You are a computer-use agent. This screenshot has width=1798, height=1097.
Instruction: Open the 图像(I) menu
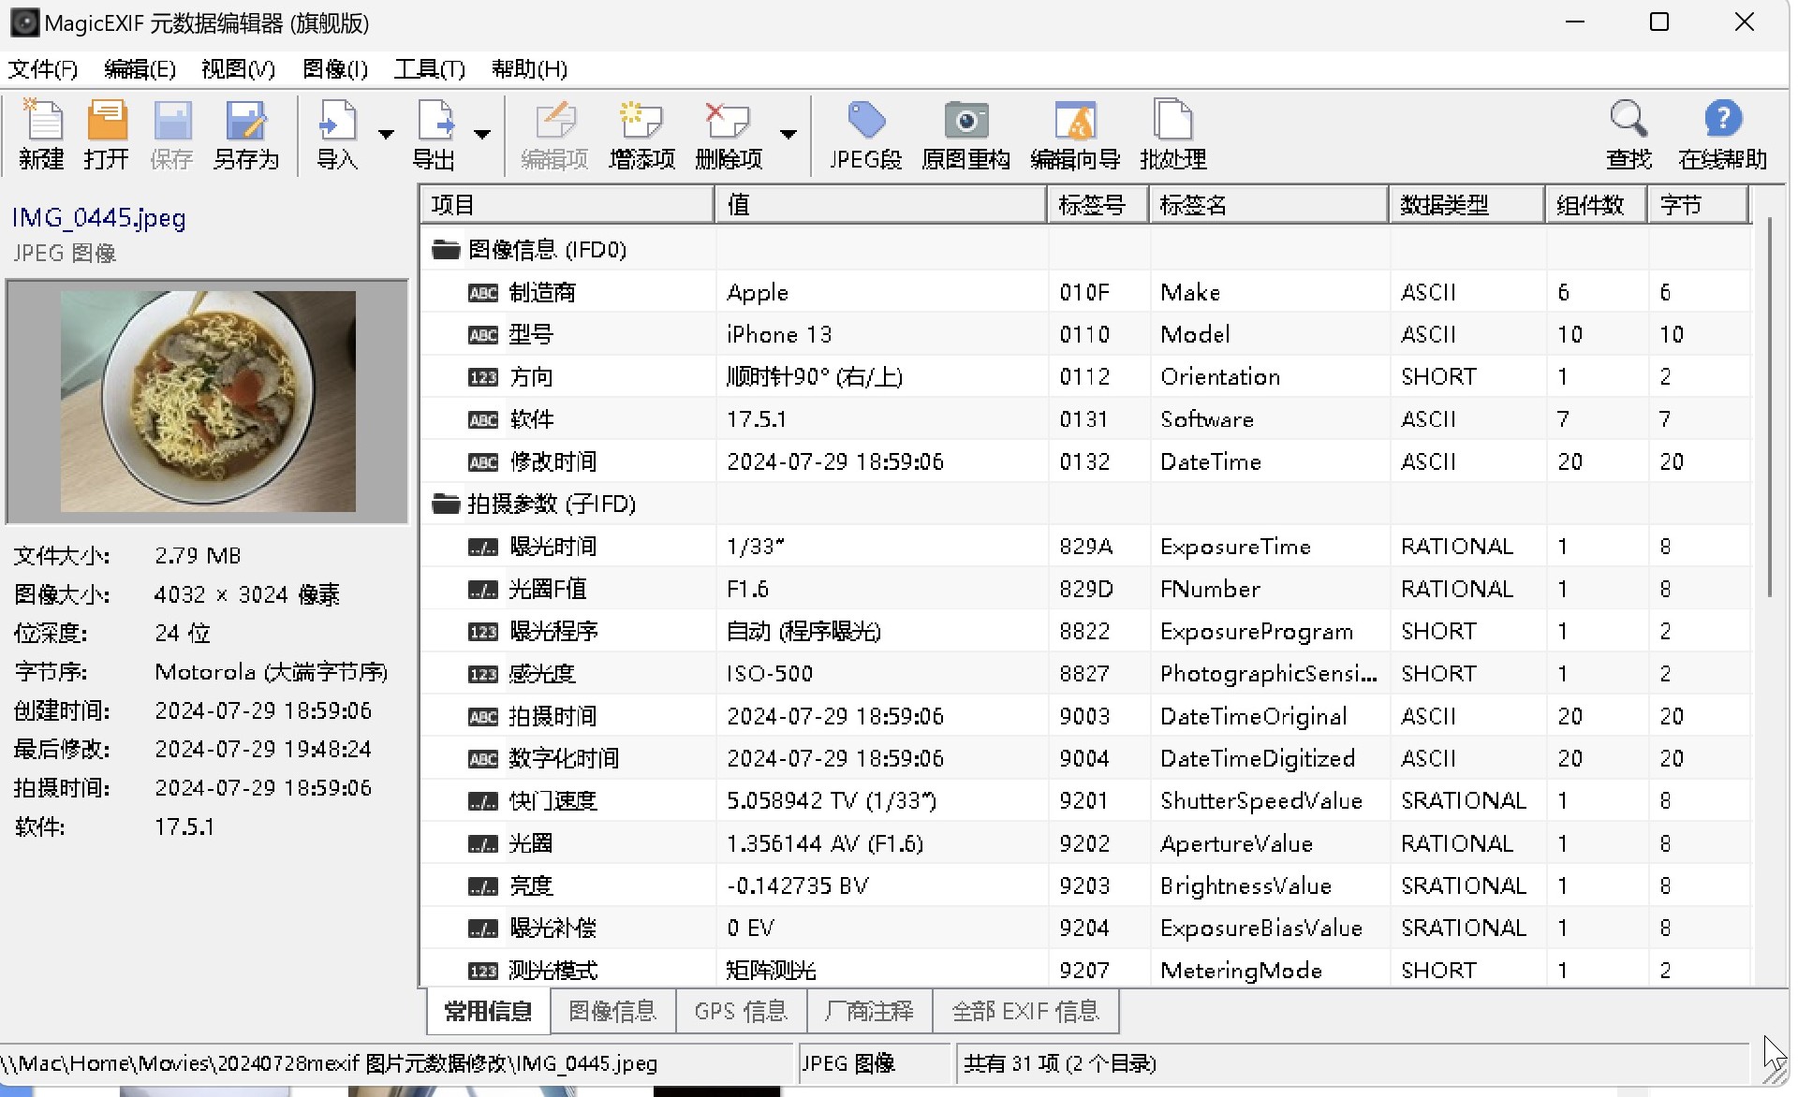point(335,69)
